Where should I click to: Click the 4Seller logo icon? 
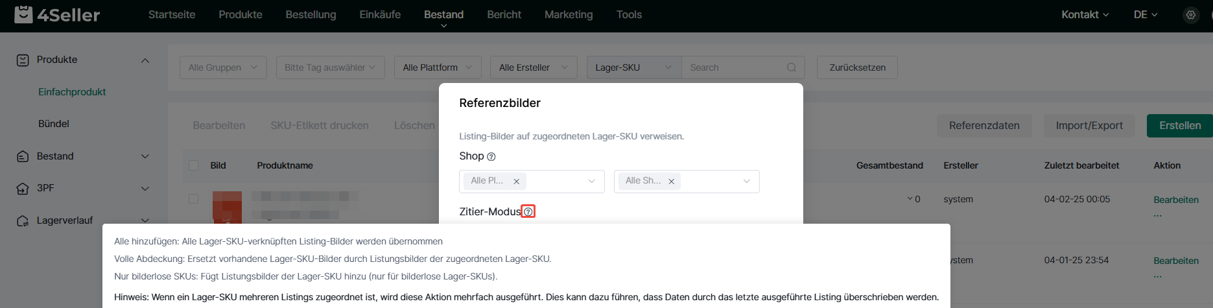[23, 14]
